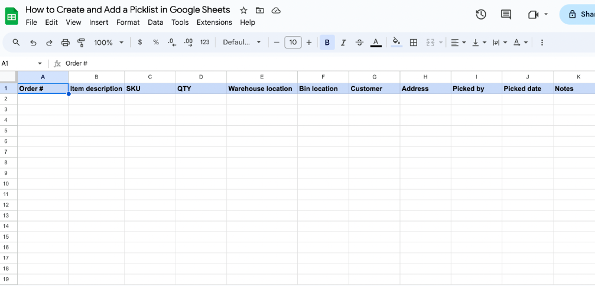The image size is (595, 286).
Task: Star this spreadsheet document
Action: 243,11
